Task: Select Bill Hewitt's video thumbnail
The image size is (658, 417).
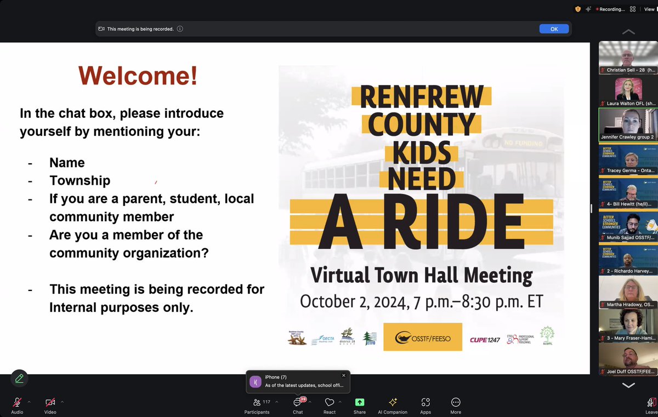Action: click(x=628, y=192)
